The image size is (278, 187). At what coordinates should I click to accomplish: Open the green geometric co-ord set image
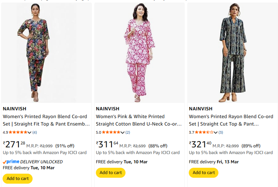click(x=232, y=53)
